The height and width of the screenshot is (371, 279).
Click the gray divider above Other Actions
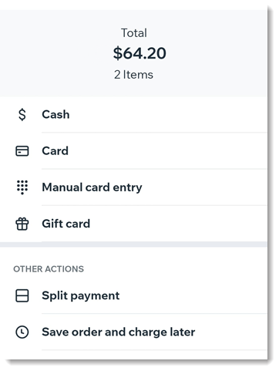(133, 245)
